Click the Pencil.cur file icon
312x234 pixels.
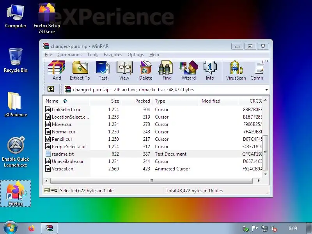click(48, 139)
